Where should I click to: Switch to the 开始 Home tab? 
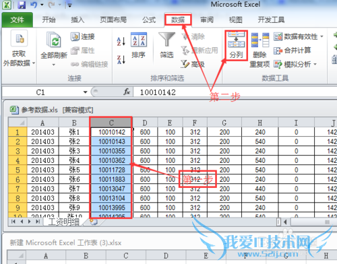click(49, 20)
